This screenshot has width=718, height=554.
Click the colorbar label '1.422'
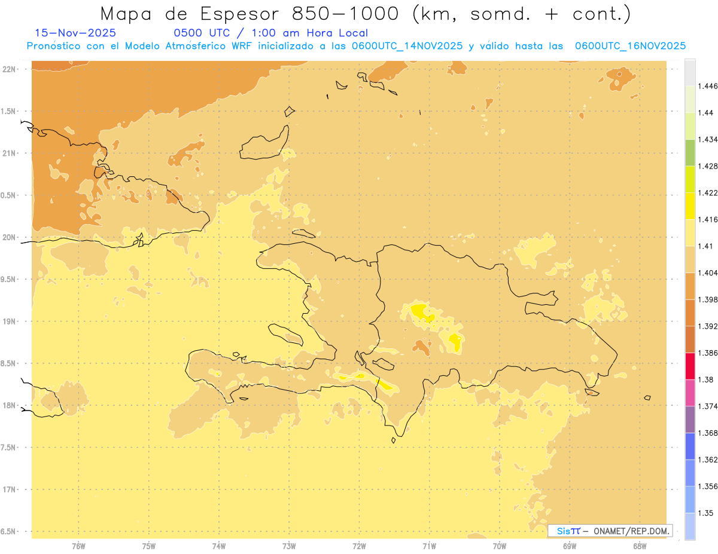[708, 193]
